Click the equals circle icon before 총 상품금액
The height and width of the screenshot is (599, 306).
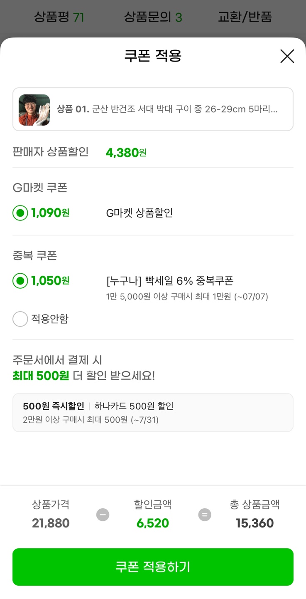[204, 515]
